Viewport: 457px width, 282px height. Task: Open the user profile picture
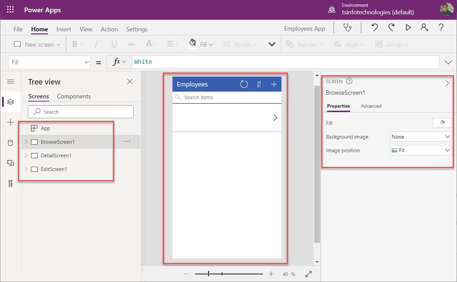point(446,10)
